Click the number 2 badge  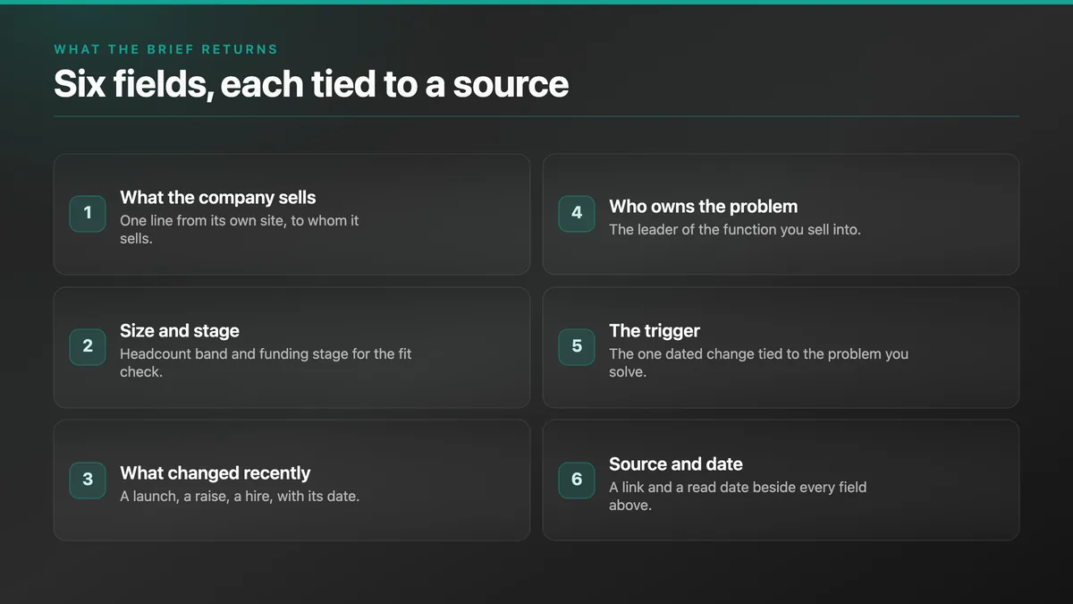click(x=88, y=346)
